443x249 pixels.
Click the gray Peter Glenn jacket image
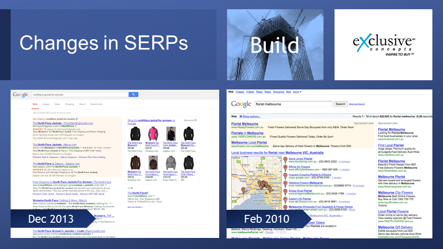click(x=171, y=162)
